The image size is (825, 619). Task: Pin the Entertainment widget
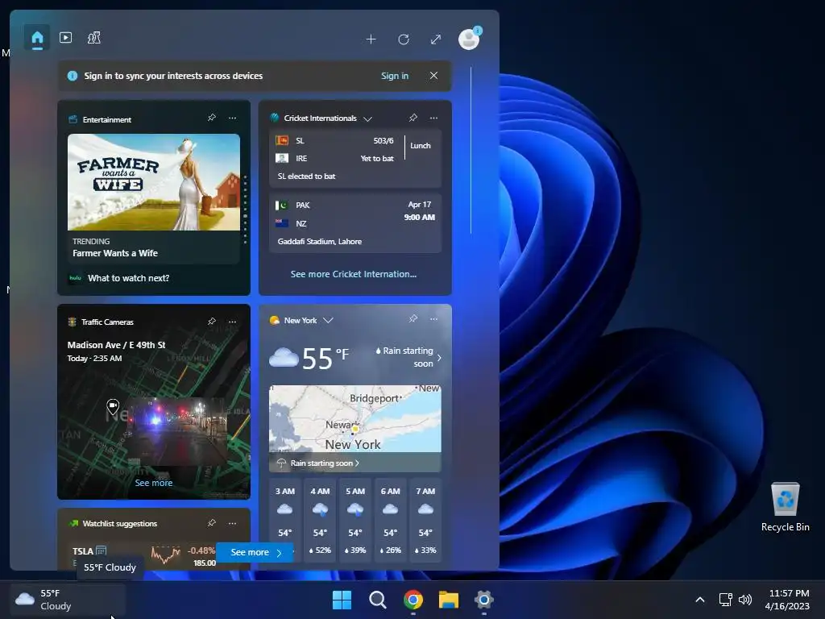212,118
